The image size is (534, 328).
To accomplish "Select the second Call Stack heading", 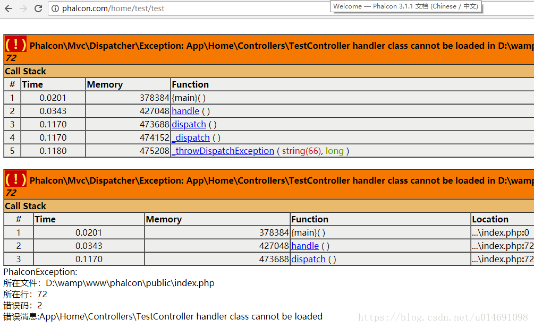I will pyautogui.click(x=26, y=206).
